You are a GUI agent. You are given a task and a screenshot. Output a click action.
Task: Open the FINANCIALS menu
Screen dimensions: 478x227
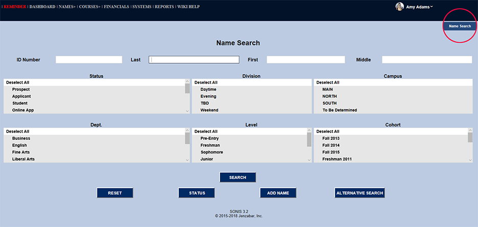click(116, 7)
